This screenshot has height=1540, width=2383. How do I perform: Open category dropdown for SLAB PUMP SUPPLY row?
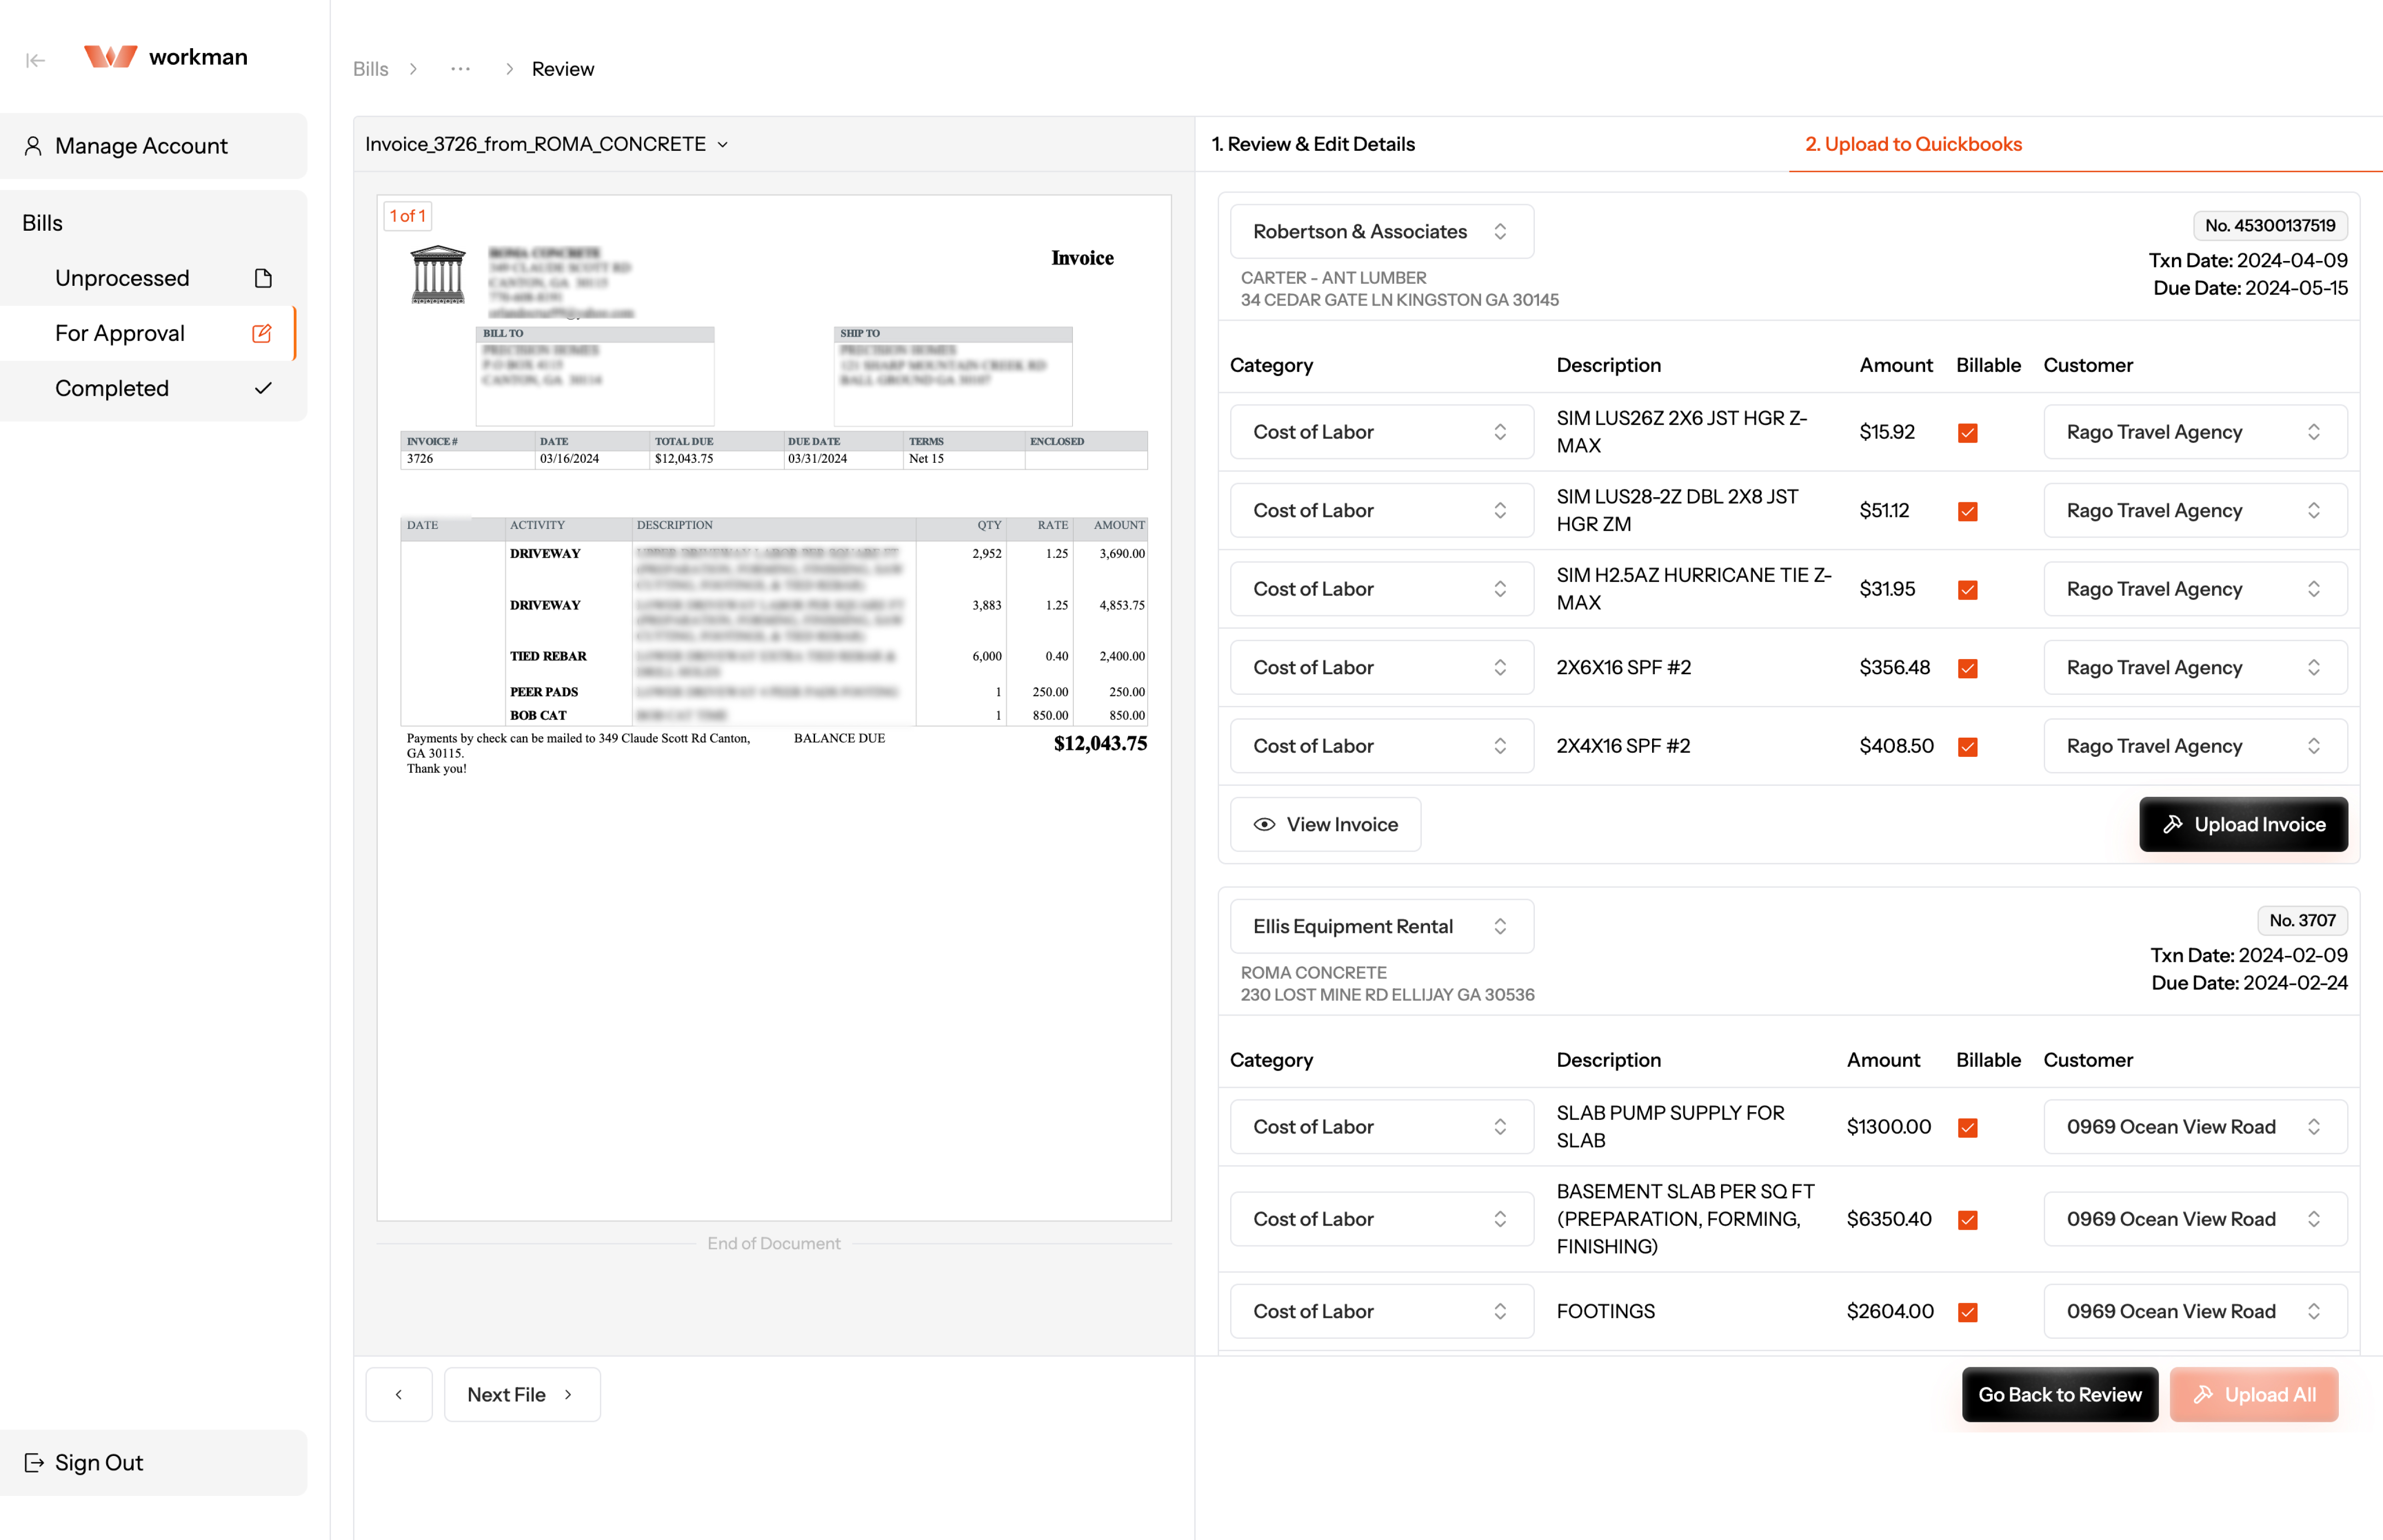pyautogui.click(x=1382, y=1127)
